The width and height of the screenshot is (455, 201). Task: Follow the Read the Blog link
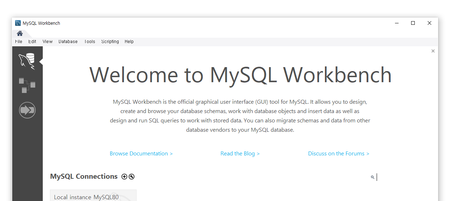pos(240,154)
